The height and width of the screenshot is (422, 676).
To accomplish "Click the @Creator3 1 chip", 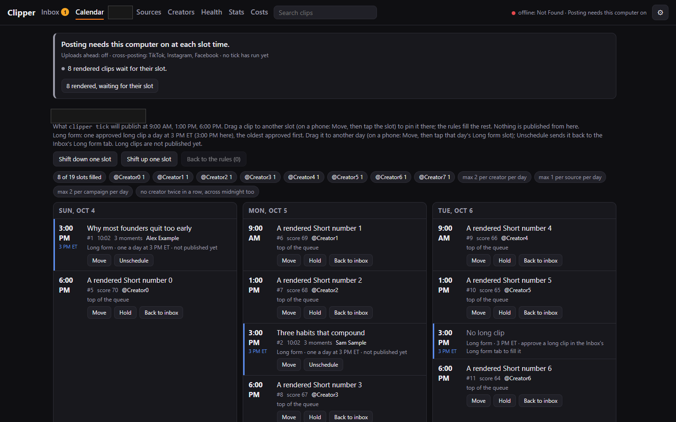I will [x=260, y=177].
